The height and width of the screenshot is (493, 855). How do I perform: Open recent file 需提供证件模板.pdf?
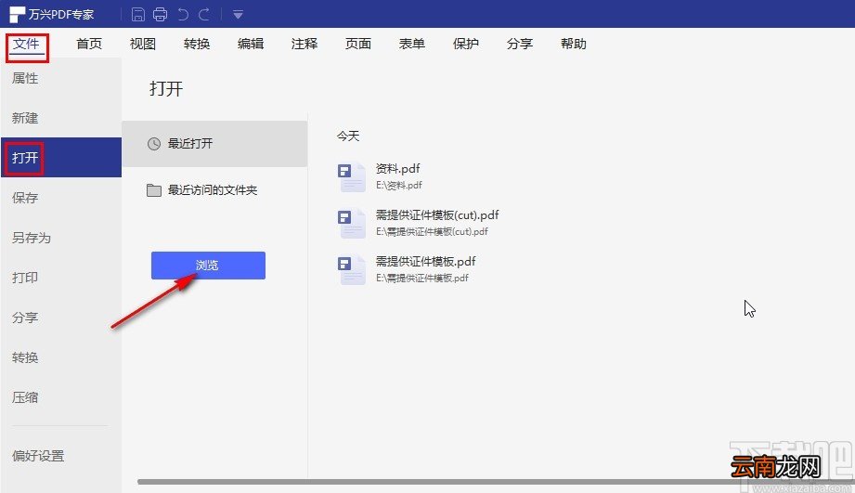(426, 261)
